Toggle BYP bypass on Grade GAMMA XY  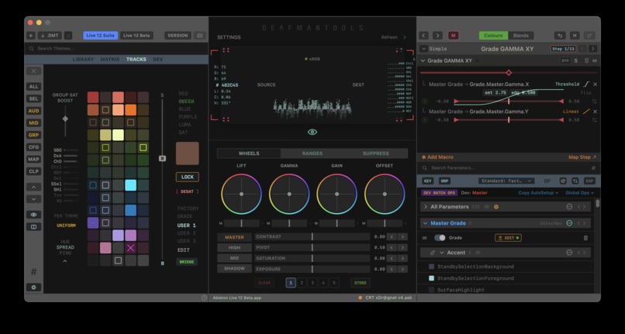pyautogui.click(x=565, y=60)
